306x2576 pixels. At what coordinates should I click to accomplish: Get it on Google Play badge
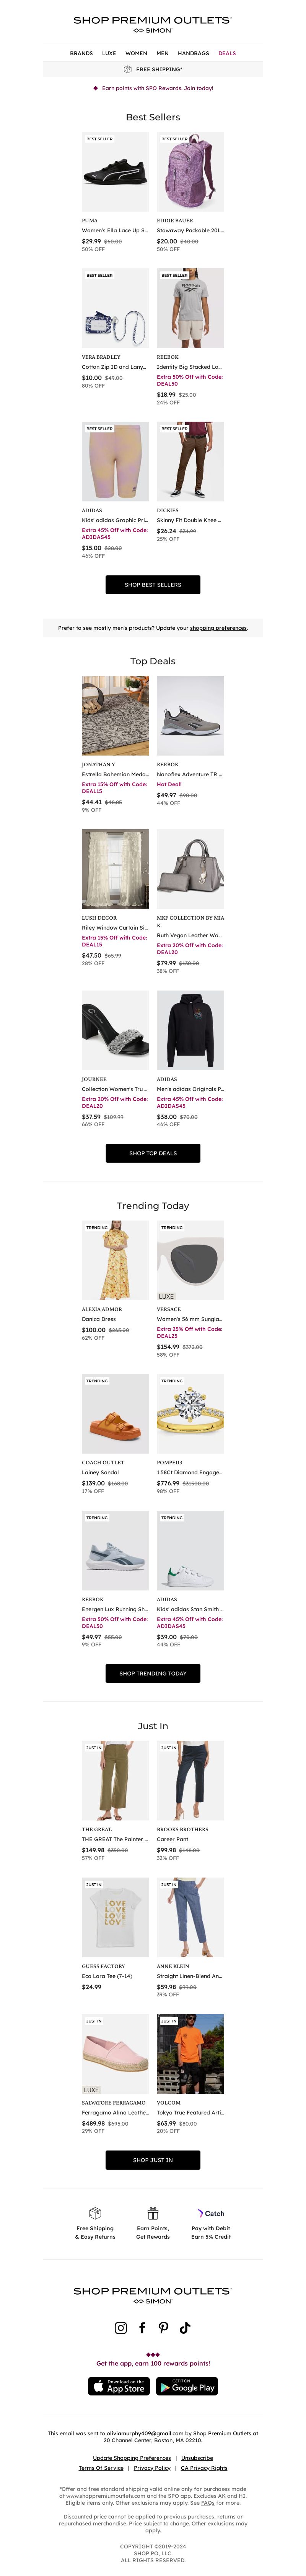[187, 2386]
